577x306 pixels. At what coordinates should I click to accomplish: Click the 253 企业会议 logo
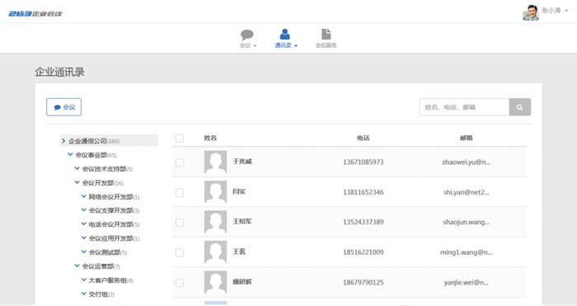pos(35,14)
